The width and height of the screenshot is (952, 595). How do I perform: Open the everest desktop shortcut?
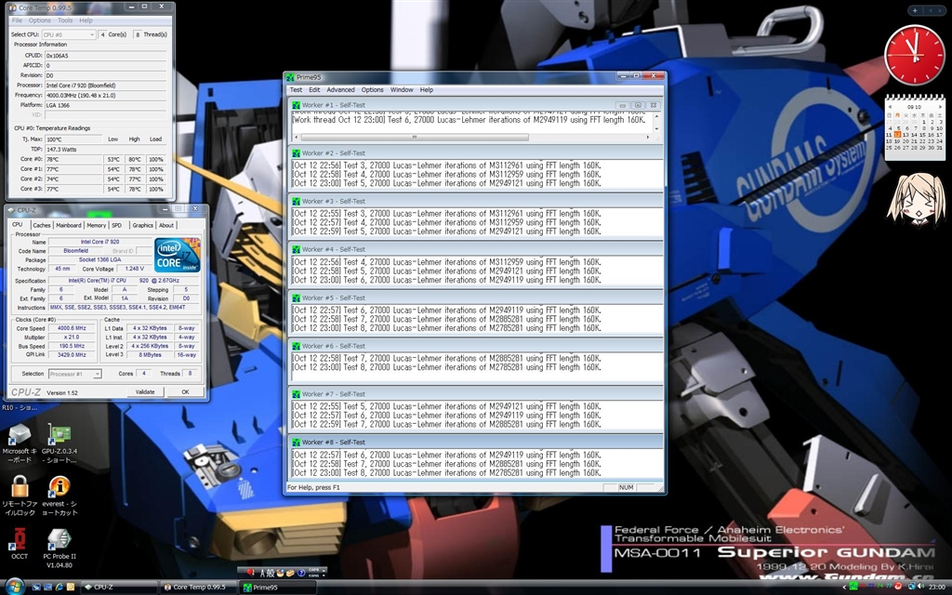tap(59, 496)
